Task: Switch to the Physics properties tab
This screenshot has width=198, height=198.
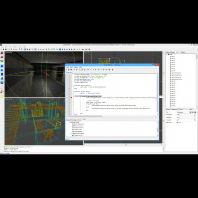Action: [x=181, y=109]
